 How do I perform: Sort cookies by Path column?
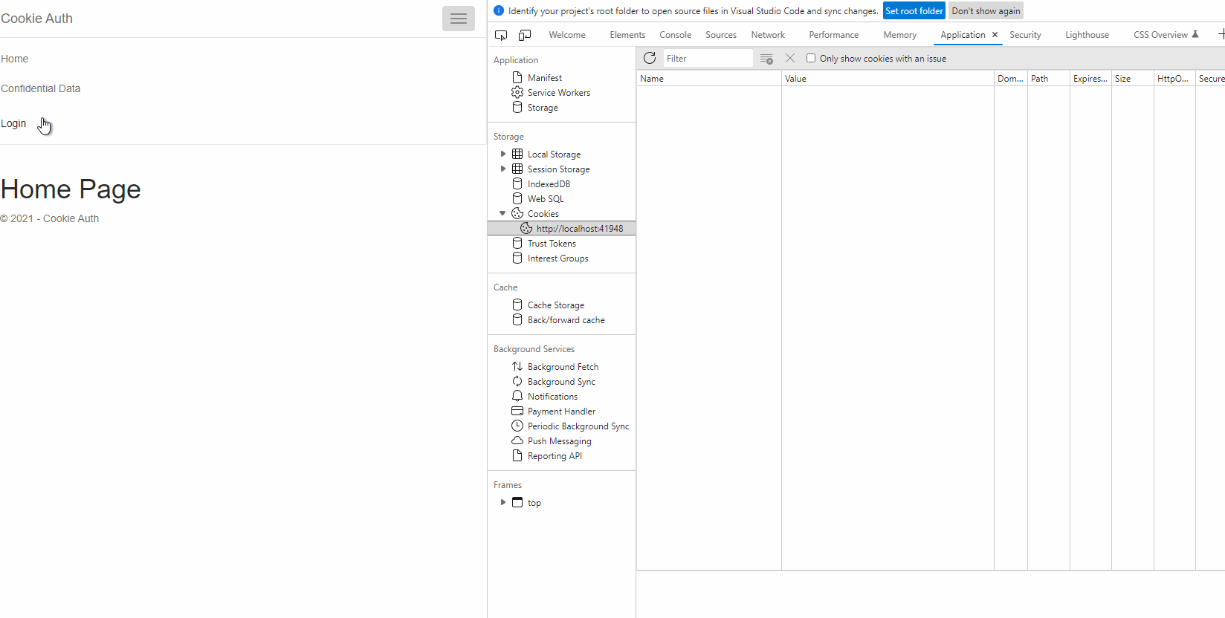click(1049, 78)
